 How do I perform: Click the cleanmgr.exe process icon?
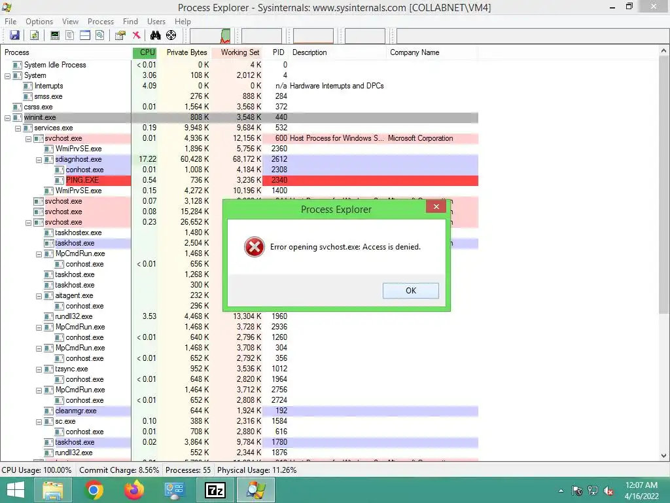(48, 411)
